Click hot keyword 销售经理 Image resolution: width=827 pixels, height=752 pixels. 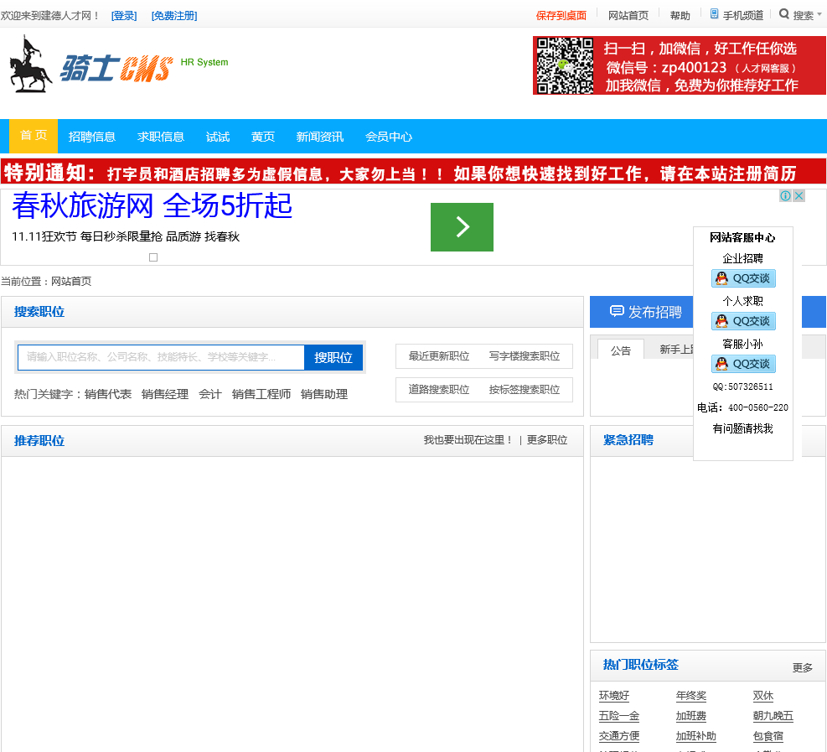[x=165, y=394]
